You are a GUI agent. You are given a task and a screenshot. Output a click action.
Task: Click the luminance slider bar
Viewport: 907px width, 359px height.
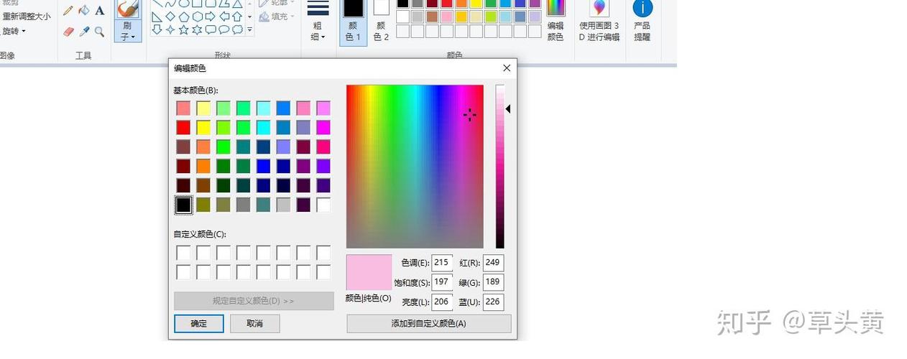click(x=499, y=167)
